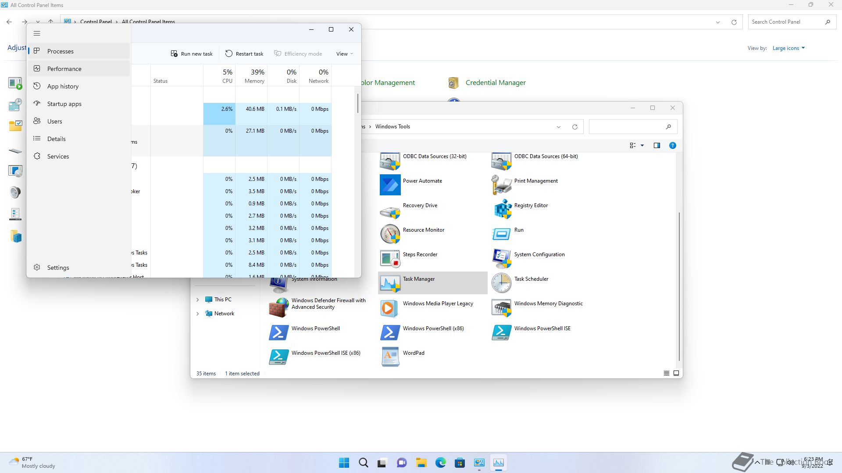Open Microsoft Edge from taskbar
Screen dimensions: 842x473
440,462
